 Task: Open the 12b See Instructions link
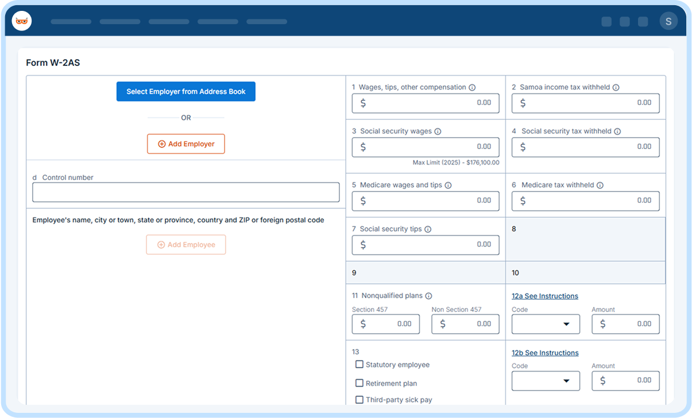pos(545,353)
